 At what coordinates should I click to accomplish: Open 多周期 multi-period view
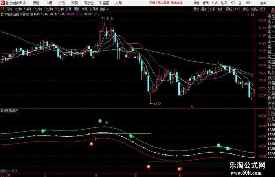point(94,9)
